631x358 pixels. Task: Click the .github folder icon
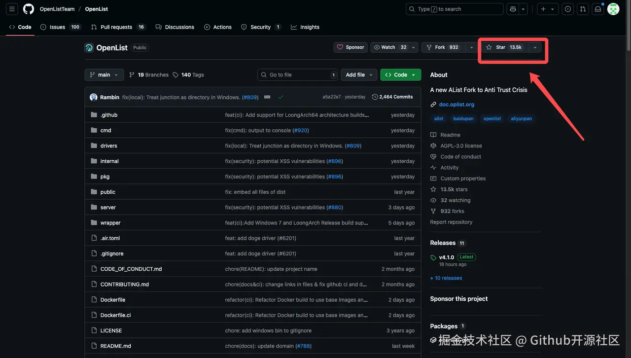(94, 115)
